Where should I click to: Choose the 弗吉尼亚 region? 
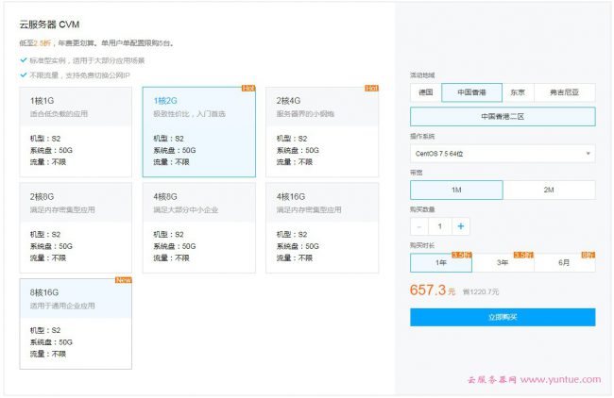point(565,92)
